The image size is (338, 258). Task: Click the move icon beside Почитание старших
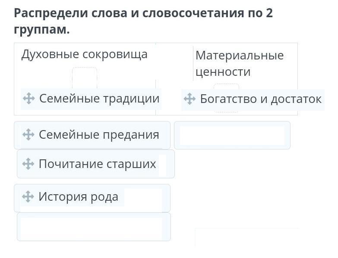click(x=28, y=164)
